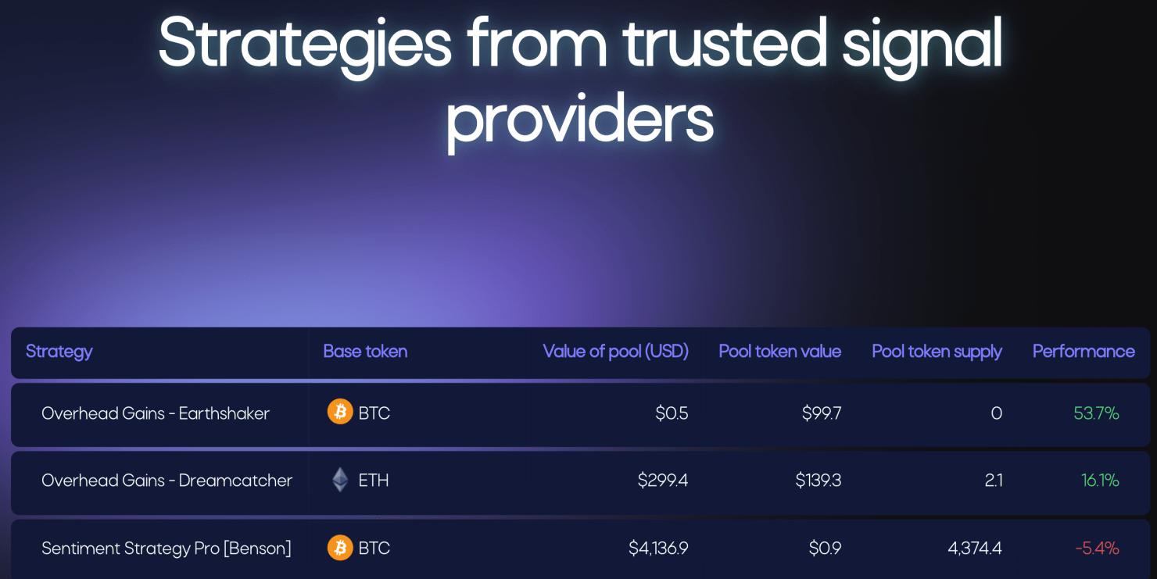This screenshot has height=579, width=1157.
Task: Click the Bitcoin icon in Earthshaker row
Action: (340, 412)
